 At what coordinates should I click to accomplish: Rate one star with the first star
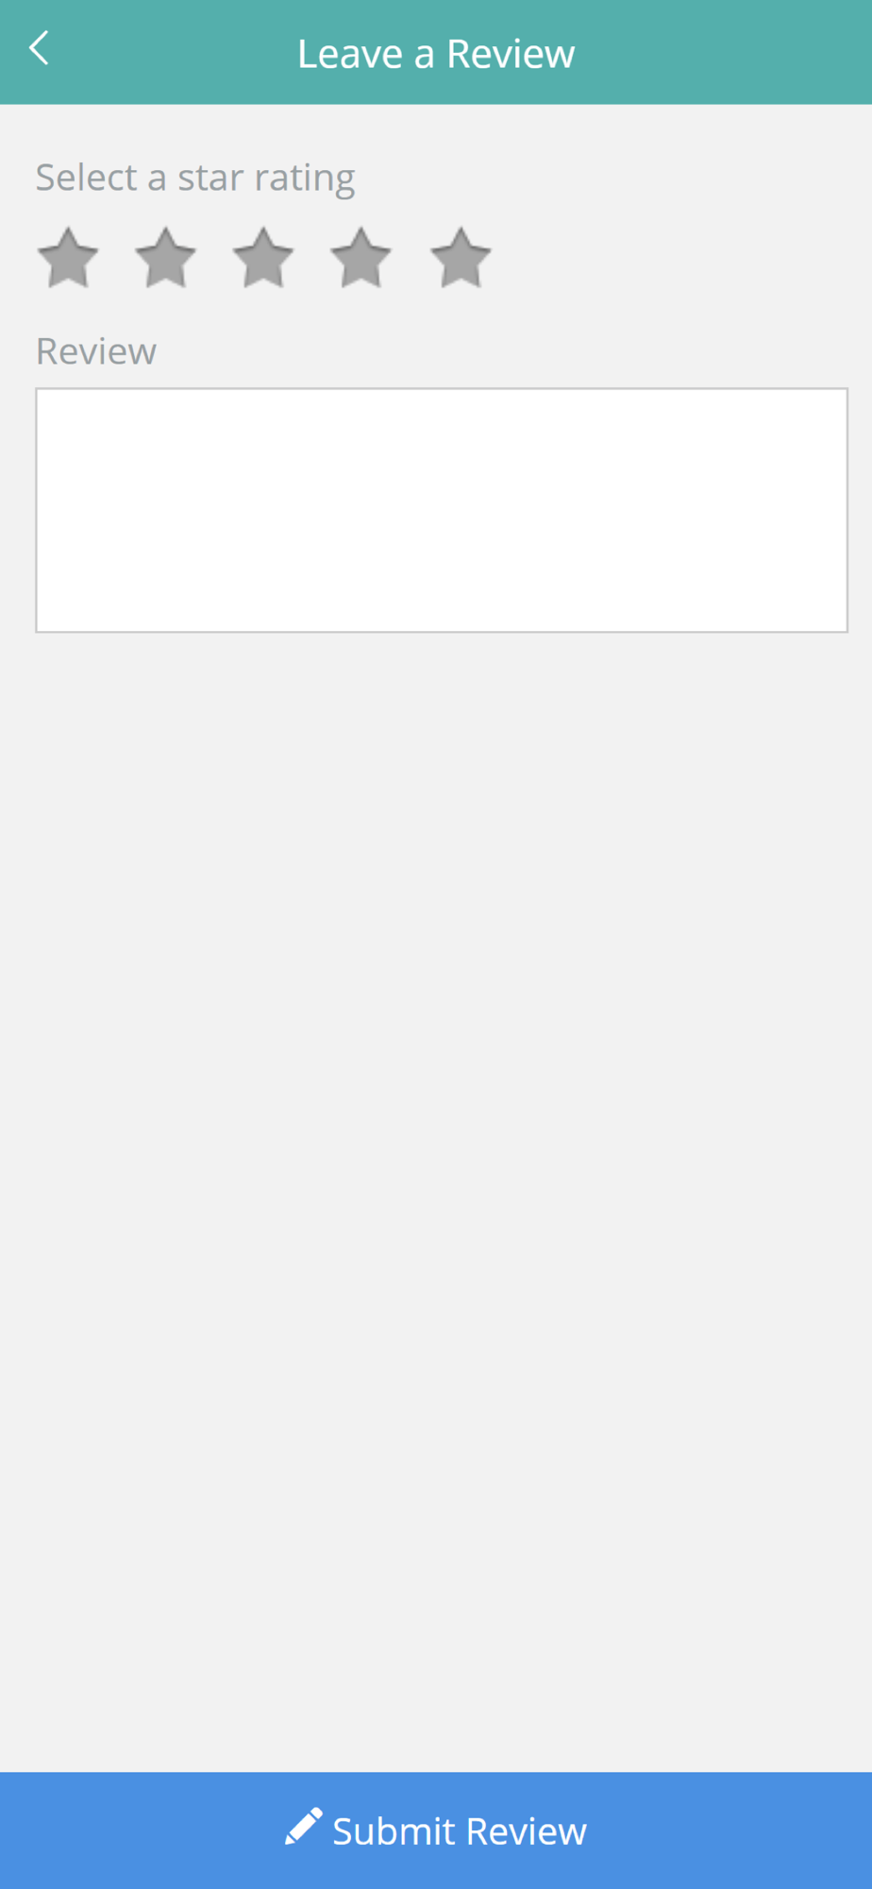pyautogui.click(x=68, y=258)
